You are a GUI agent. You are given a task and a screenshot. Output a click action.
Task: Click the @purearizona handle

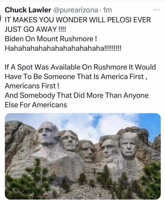pyautogui.click(x=76, y=10)
